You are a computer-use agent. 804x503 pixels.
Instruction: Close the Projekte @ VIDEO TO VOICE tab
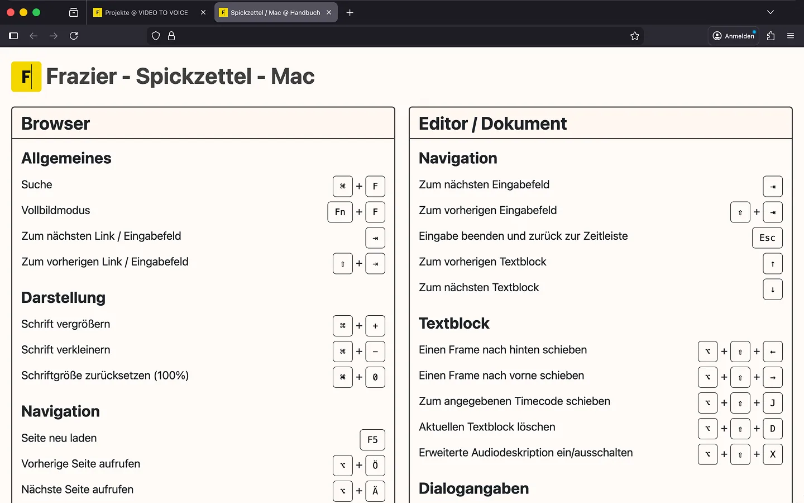click(203, 12)
